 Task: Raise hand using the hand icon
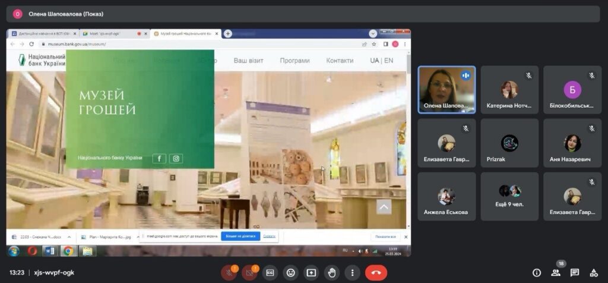(331, 272)
